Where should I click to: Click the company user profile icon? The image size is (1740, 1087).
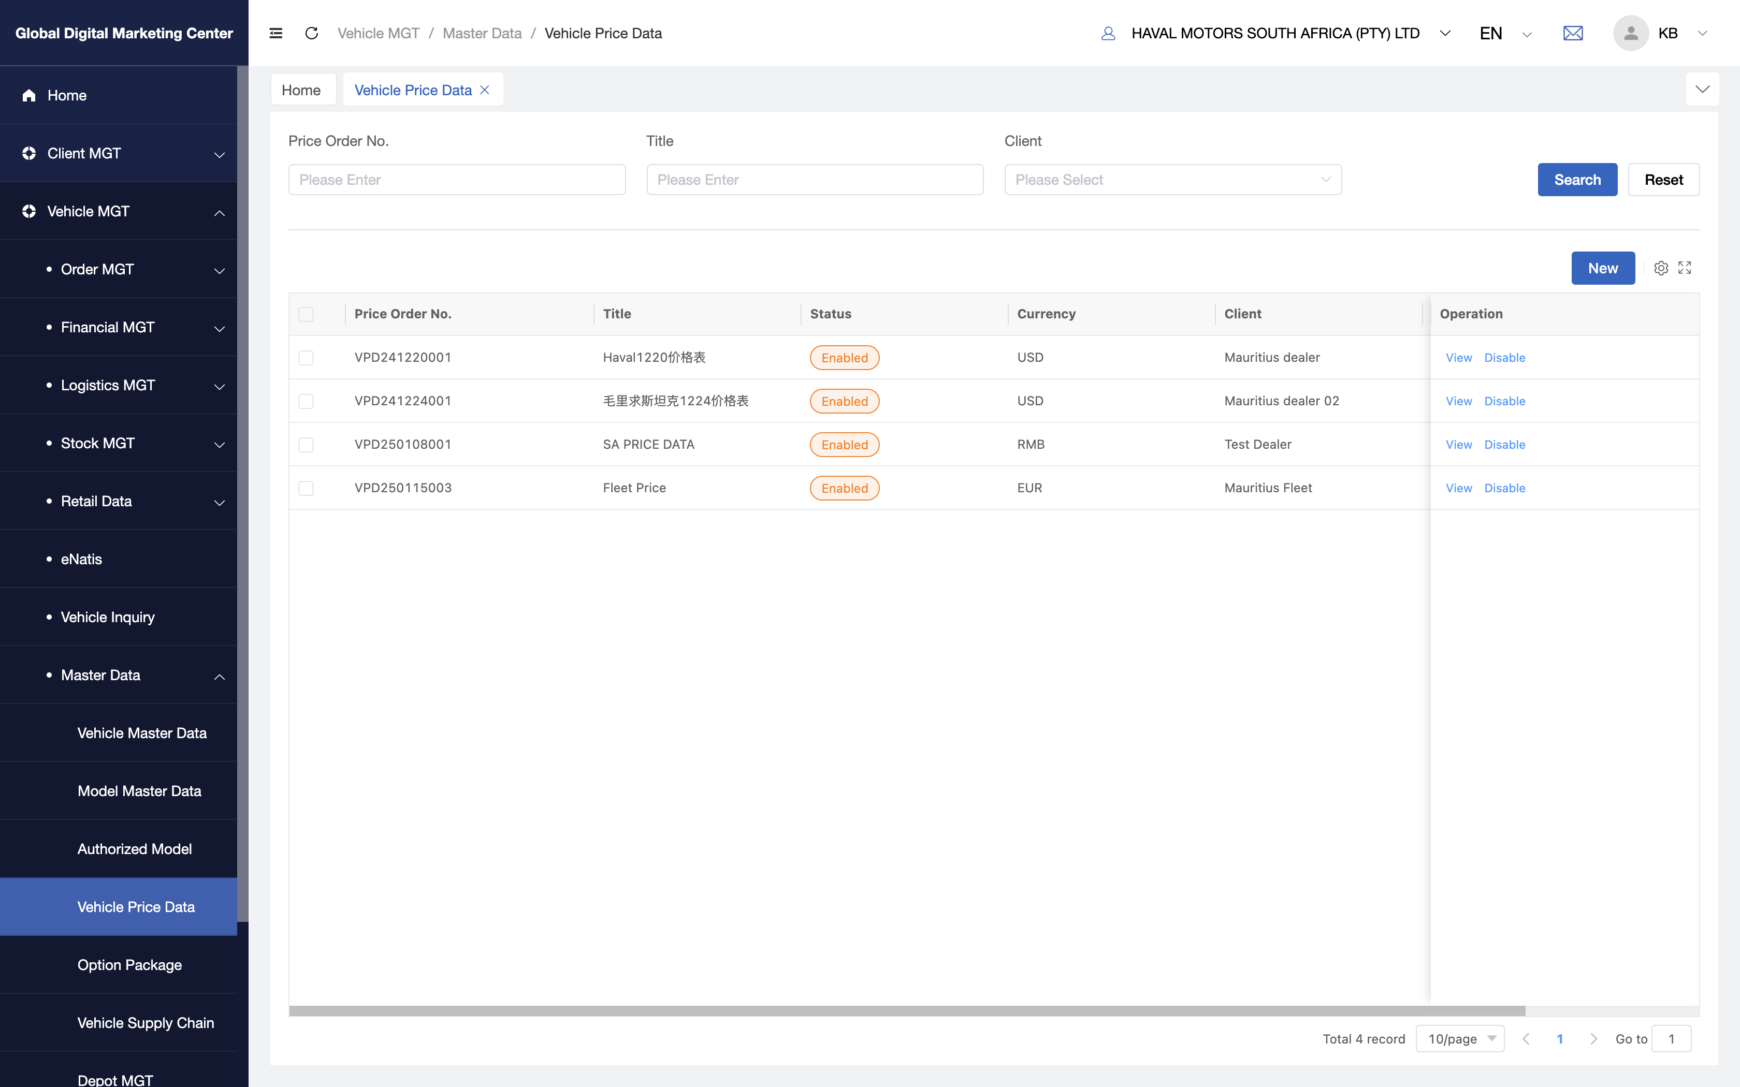pyautogui.click(x=1108, y=33)
